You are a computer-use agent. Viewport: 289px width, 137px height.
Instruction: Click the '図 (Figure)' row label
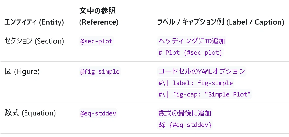coord(22,72)
